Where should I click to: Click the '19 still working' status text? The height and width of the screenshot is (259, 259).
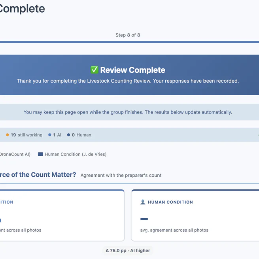point(26,135)
